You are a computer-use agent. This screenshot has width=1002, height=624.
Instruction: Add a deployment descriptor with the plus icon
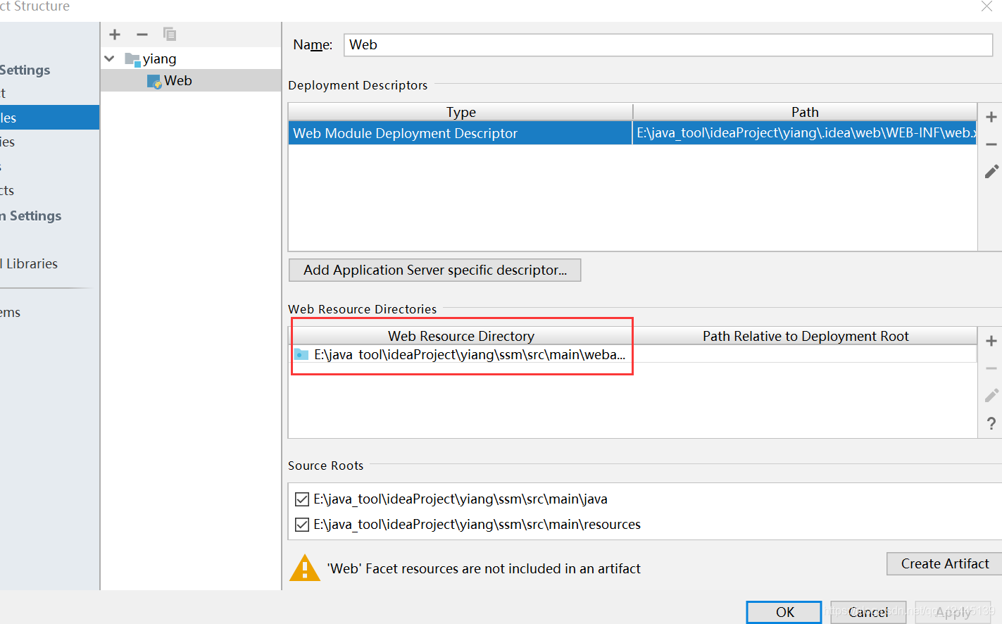[991, 117]
